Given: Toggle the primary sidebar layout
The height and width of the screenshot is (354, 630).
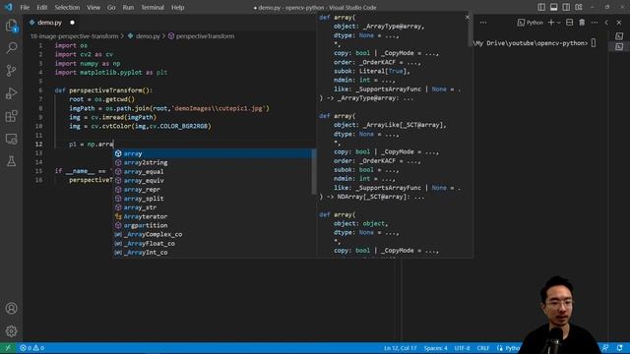Looking at the screenshot, I should 541,7.
